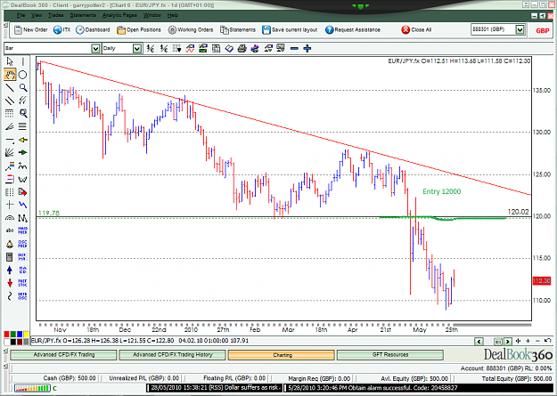Click Save current layout
This screenshot has width=557, height=396.
point(290,29)
